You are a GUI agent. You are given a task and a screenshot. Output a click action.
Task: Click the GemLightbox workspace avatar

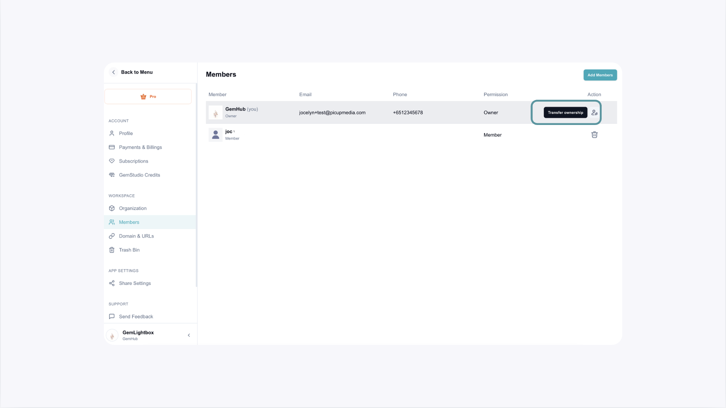click(x=112, y=335)
